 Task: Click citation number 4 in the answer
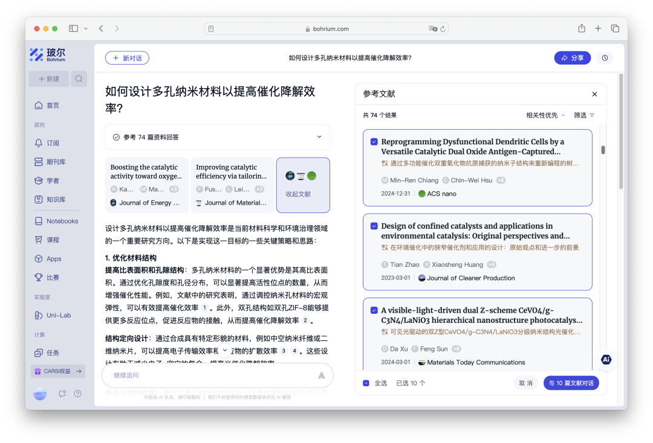pos(294,351)
